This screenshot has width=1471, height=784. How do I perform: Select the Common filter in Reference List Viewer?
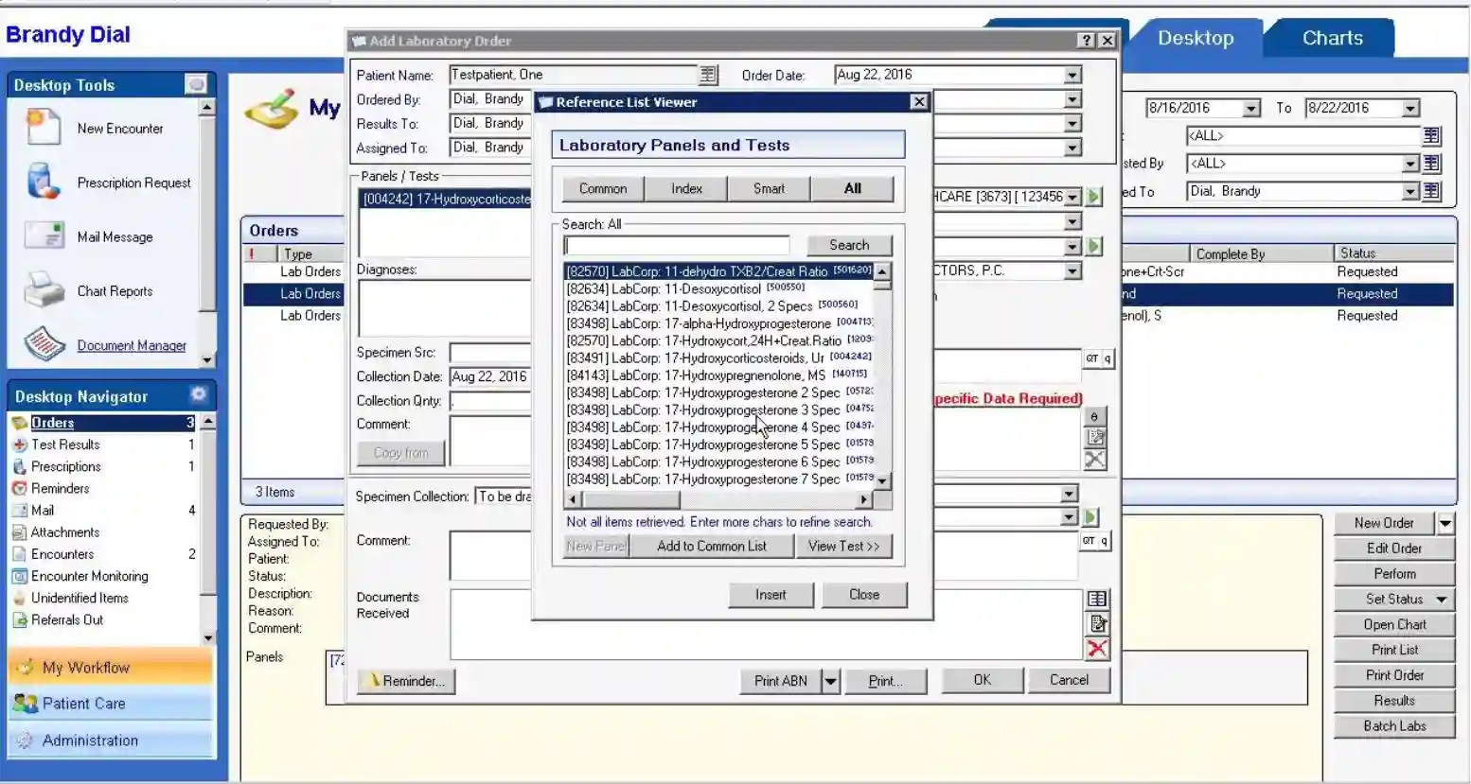tap(601, 188)
